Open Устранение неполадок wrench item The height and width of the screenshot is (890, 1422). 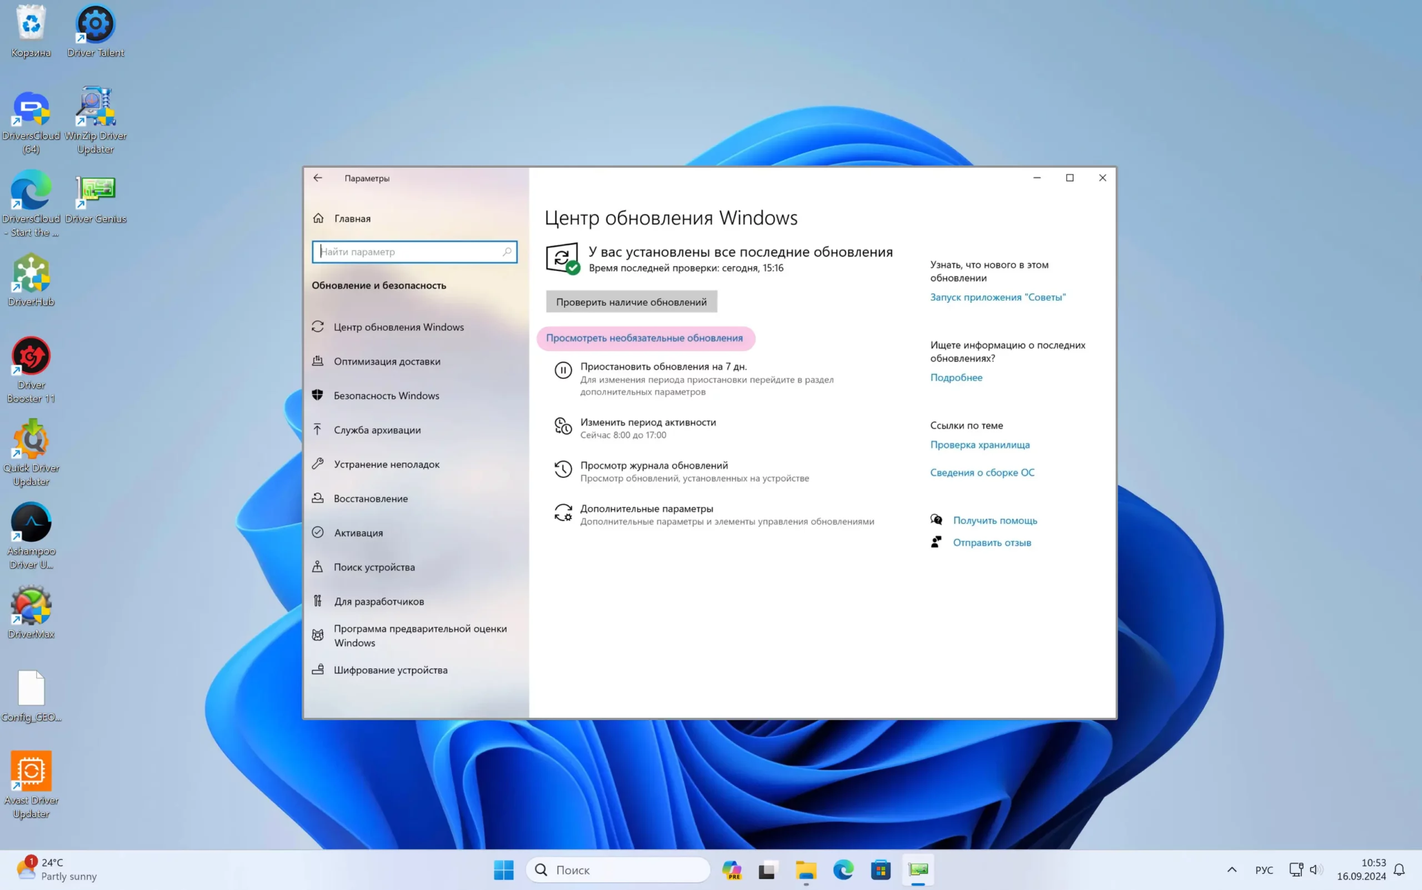pos(386,464)
